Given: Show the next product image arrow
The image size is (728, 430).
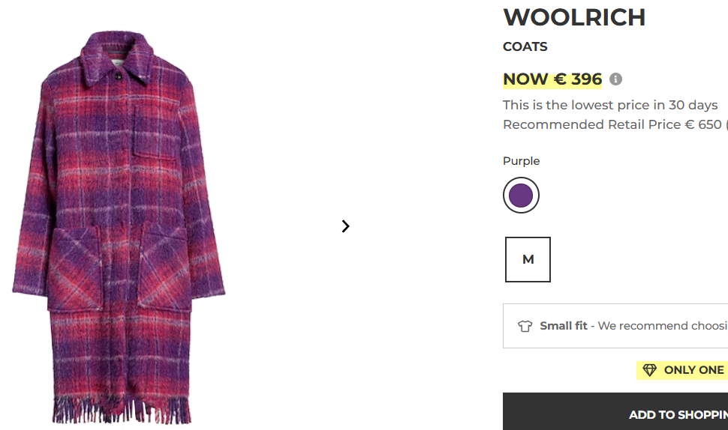Looking at the screenshot, I should [x=345, y=226].
